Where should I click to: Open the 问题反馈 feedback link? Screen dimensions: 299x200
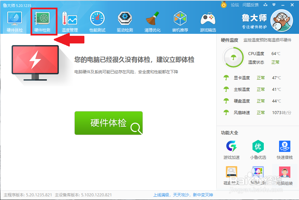[250, 5]
